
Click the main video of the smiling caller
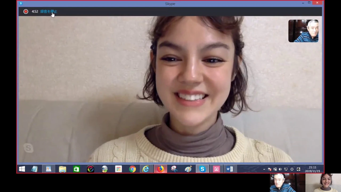click(170, 89)
